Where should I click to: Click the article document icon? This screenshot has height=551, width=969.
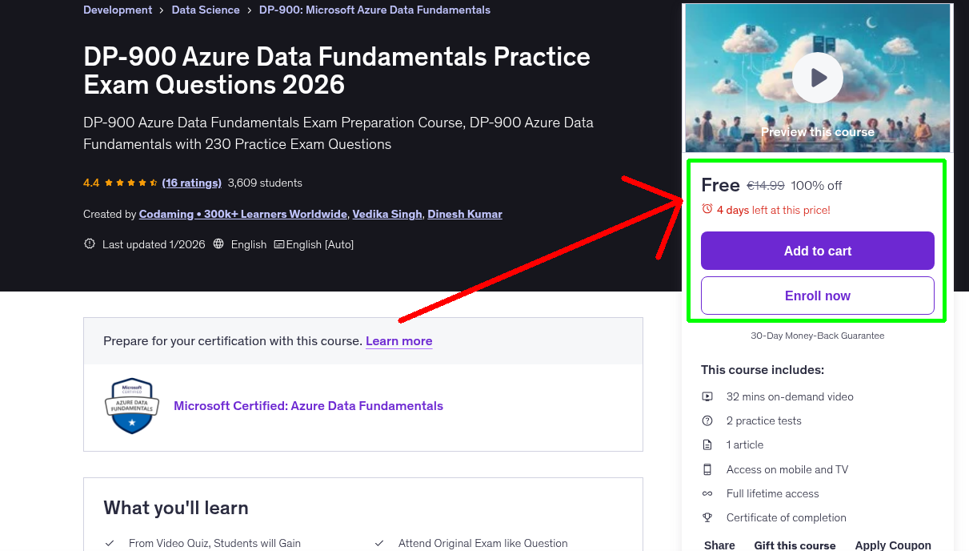[x=707, y=444]
